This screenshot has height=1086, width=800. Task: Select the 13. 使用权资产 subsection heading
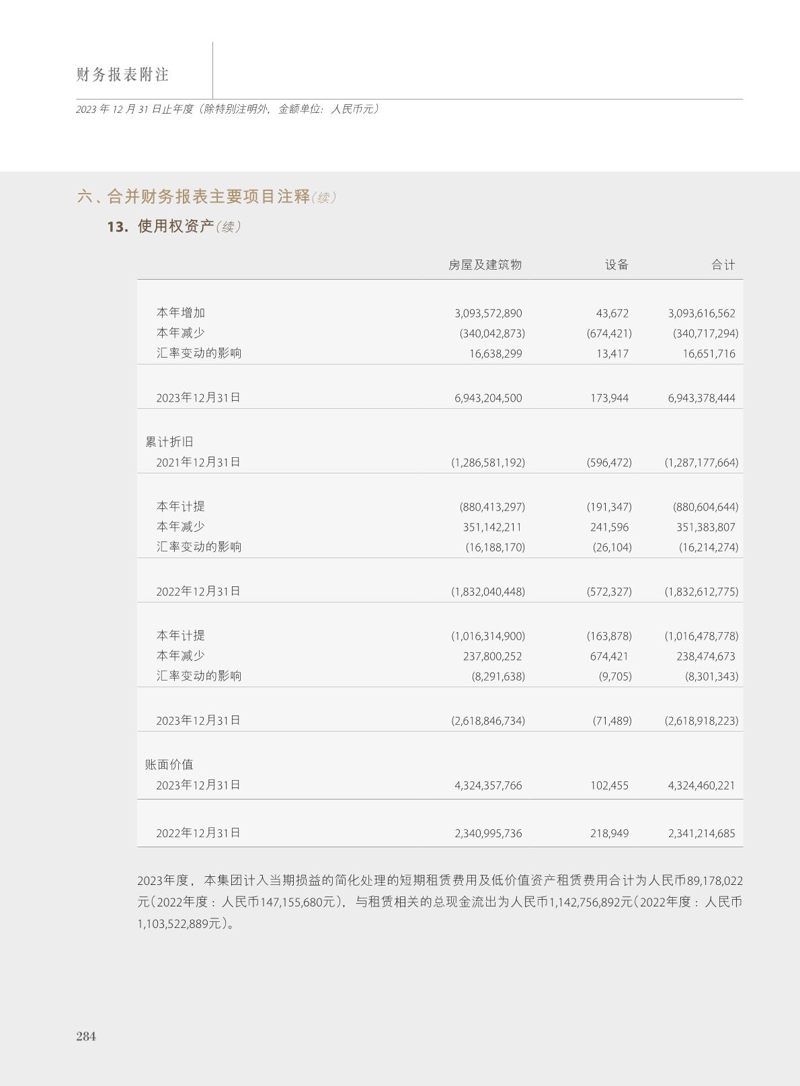[x=175, y=227]
